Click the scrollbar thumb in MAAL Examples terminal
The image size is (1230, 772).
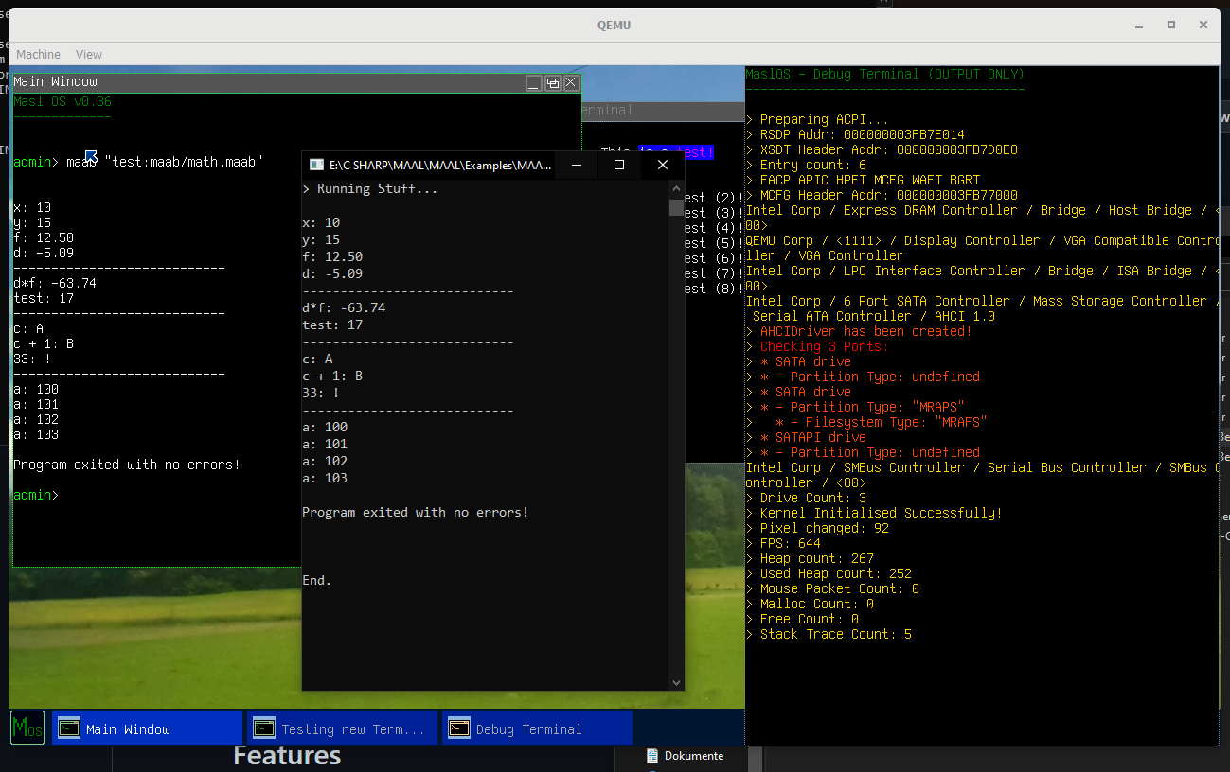click(675, 208)
